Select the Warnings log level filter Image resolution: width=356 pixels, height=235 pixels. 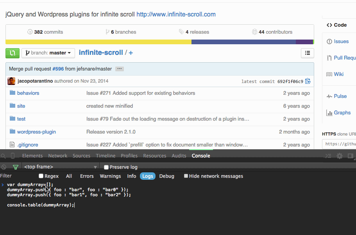click(x=110, y=176)
